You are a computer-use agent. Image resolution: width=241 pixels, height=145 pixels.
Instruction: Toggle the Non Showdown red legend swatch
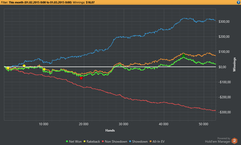pyautogui.click(x=103, y=142)
